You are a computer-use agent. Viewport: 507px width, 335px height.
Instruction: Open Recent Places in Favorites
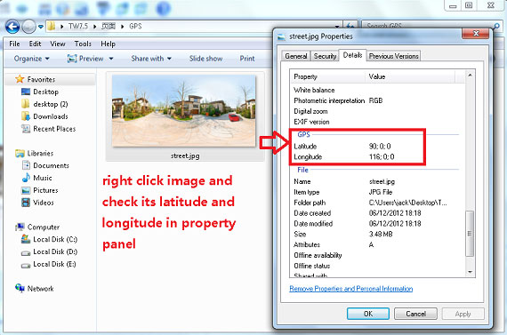54,129
